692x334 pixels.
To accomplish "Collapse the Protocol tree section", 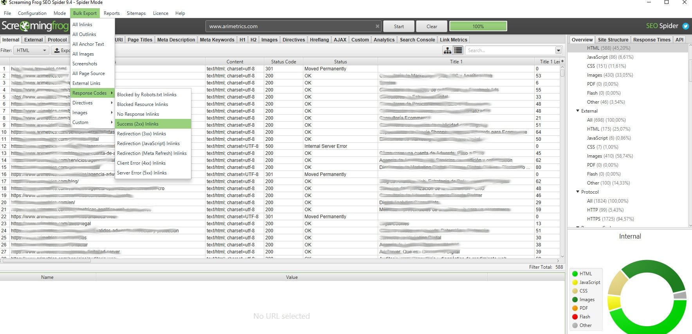I will click(578, 192).
